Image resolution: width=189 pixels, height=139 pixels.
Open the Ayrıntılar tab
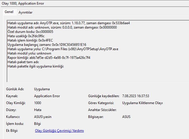click(25, 12)
